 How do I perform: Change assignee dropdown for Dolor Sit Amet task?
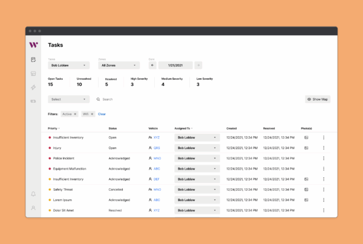(197, 211)
